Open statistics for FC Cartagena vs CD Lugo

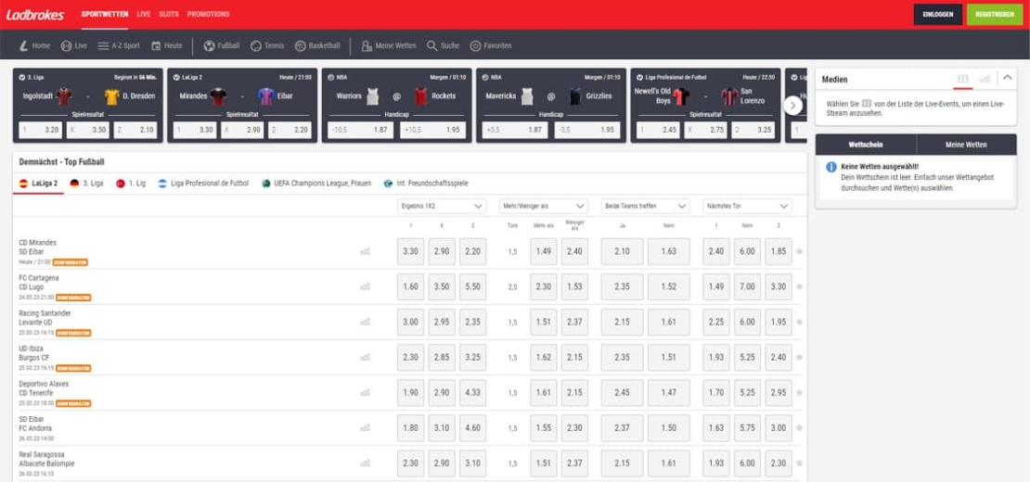click(x=366, y=286)
